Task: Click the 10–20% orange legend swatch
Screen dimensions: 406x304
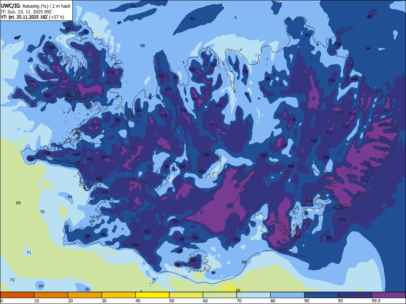Action: [x=51, y=295]
